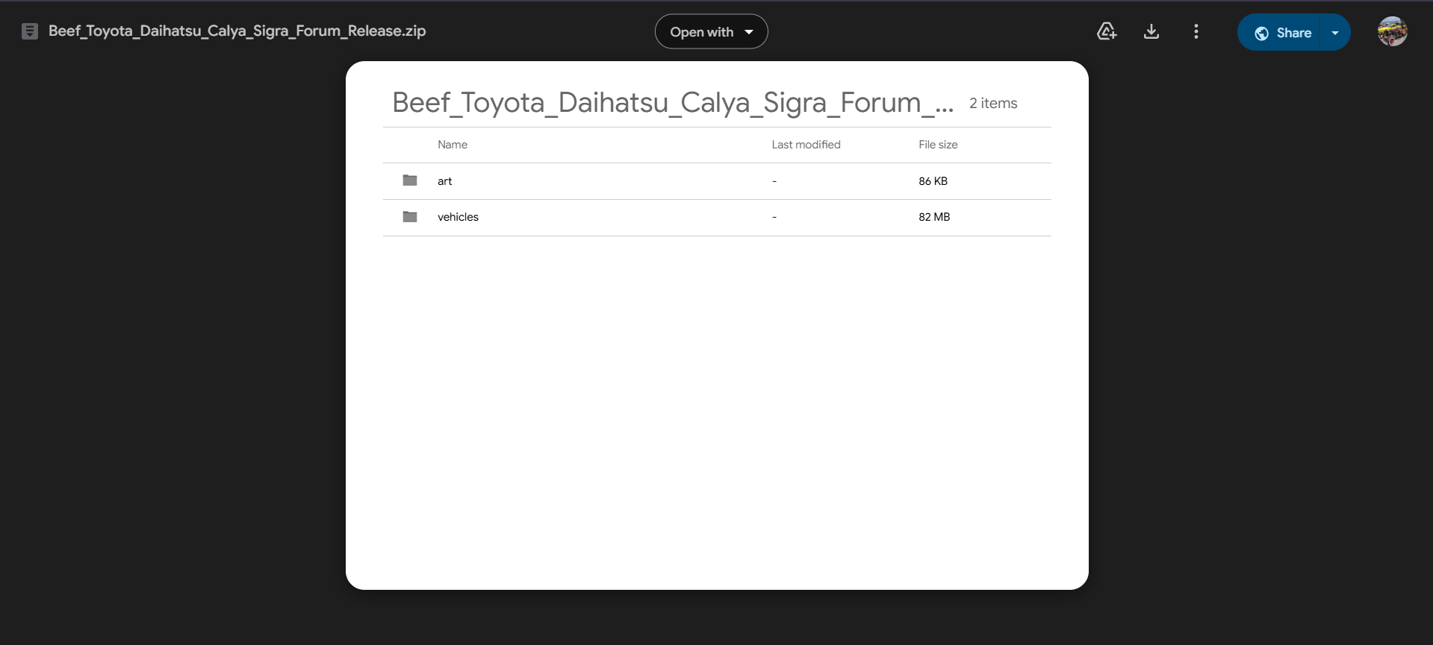Click the File size column header
1433x645 pixels.
[938, 145]
